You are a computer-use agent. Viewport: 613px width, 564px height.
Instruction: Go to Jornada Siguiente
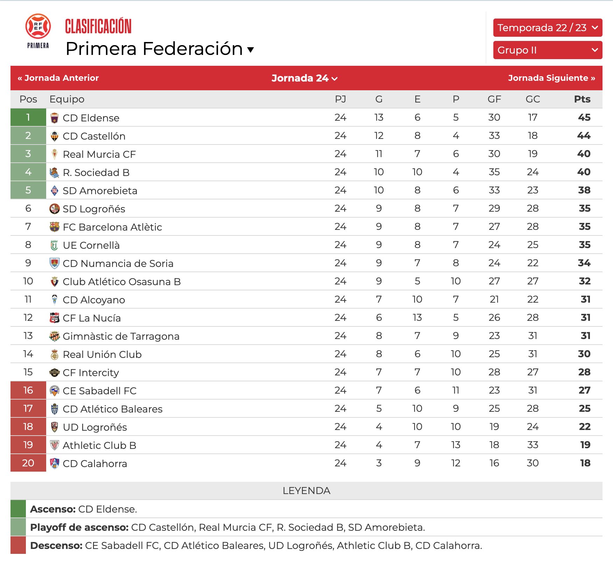point(551,78)
